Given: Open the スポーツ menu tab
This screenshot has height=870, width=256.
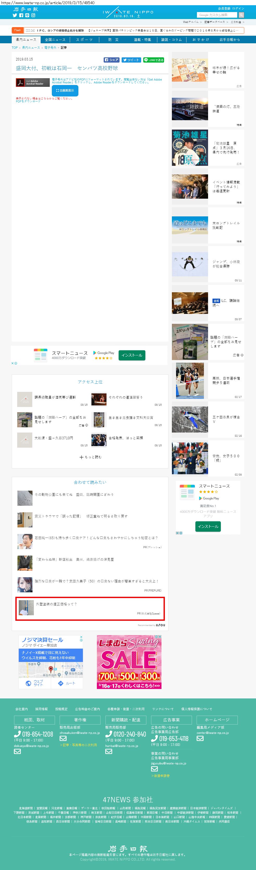Looking at the screenshot, I should (84, 40).
